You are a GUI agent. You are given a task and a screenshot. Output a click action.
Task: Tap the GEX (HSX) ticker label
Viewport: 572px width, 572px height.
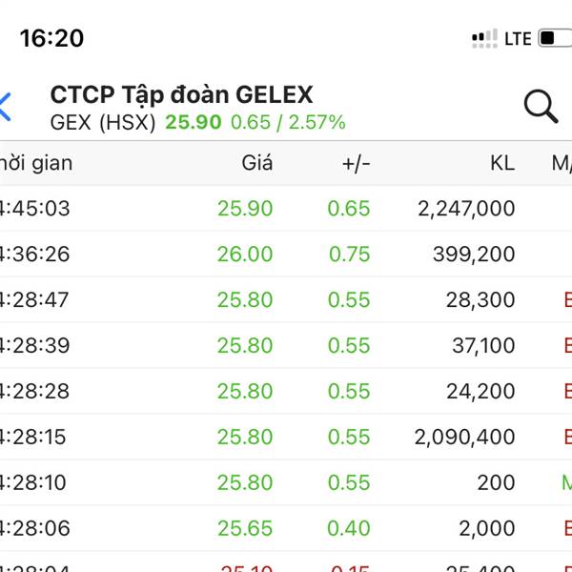[x=103, y=122]
